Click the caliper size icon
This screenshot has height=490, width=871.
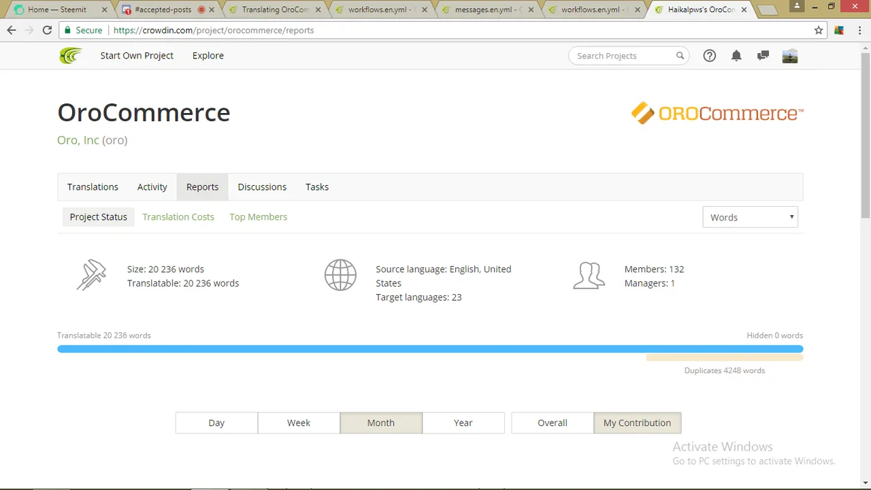[92, 276]
